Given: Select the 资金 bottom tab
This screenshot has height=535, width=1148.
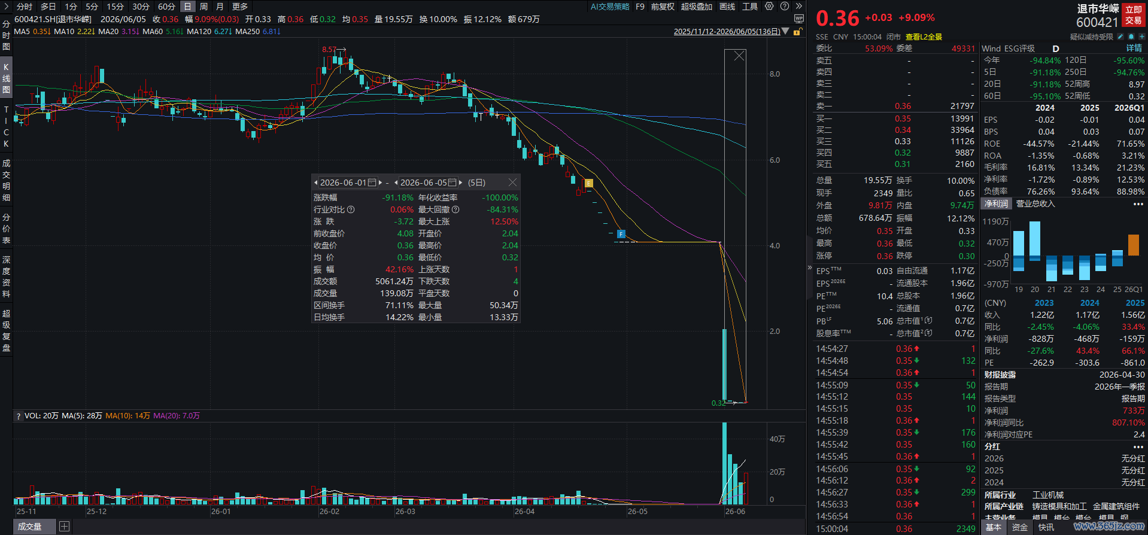Looking at the screenshot, I should (x=1020, y=527).
